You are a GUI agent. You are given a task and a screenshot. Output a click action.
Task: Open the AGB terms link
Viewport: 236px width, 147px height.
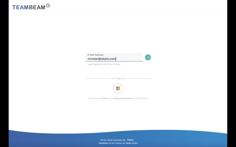(104, 98)
